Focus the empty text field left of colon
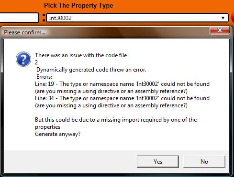 19,18
